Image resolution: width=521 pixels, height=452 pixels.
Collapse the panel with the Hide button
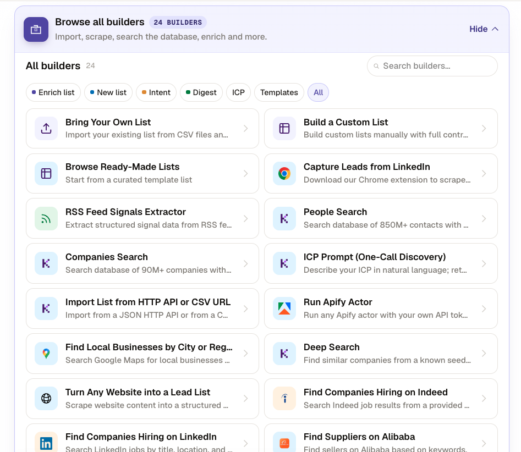(x=484, y=29)
